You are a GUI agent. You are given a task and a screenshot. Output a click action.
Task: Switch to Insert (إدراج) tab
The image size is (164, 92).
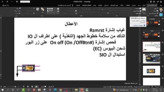tap(144, 5)
